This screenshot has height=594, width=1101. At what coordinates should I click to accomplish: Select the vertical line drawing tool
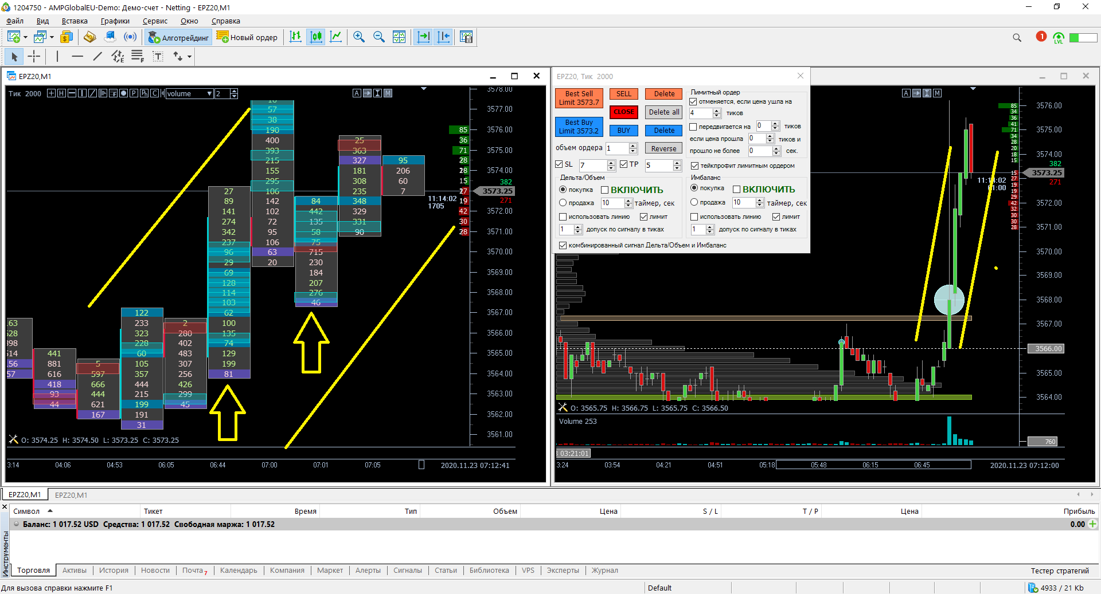click(57, 56)
